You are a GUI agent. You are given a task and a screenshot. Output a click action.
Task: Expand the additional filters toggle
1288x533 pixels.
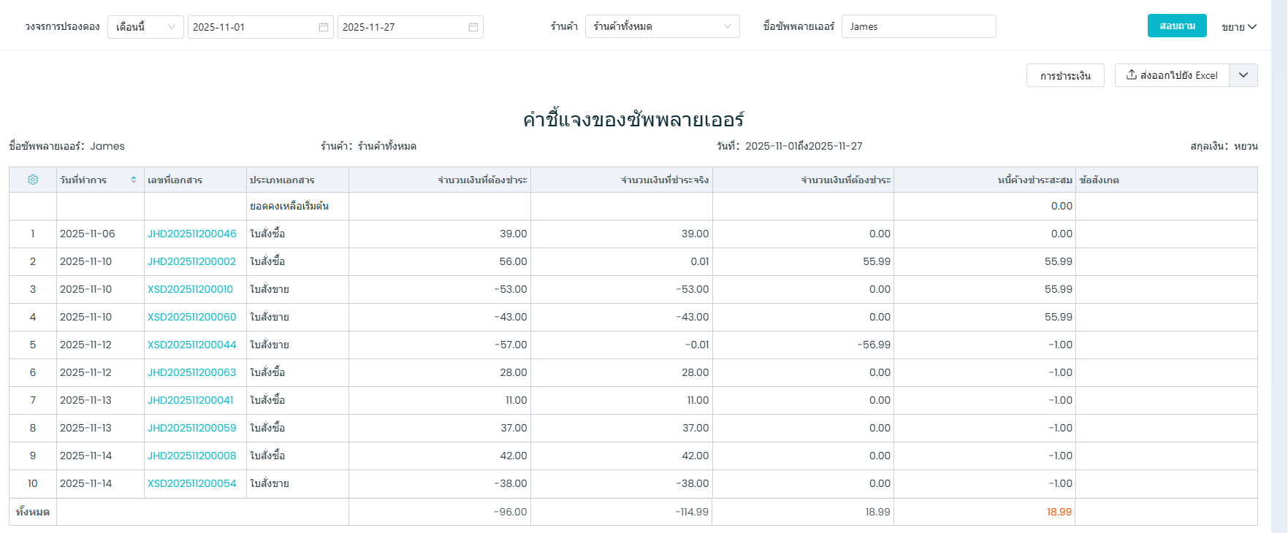(1239, 27)
